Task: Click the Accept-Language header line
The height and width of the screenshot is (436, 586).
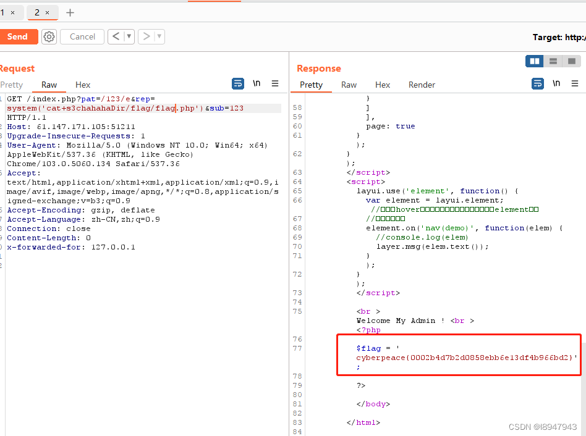Action: point(83,219)
